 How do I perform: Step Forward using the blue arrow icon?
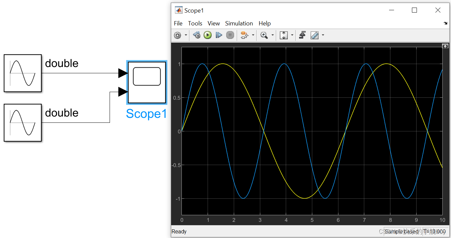pyautogui.click(x=219, y=35)
